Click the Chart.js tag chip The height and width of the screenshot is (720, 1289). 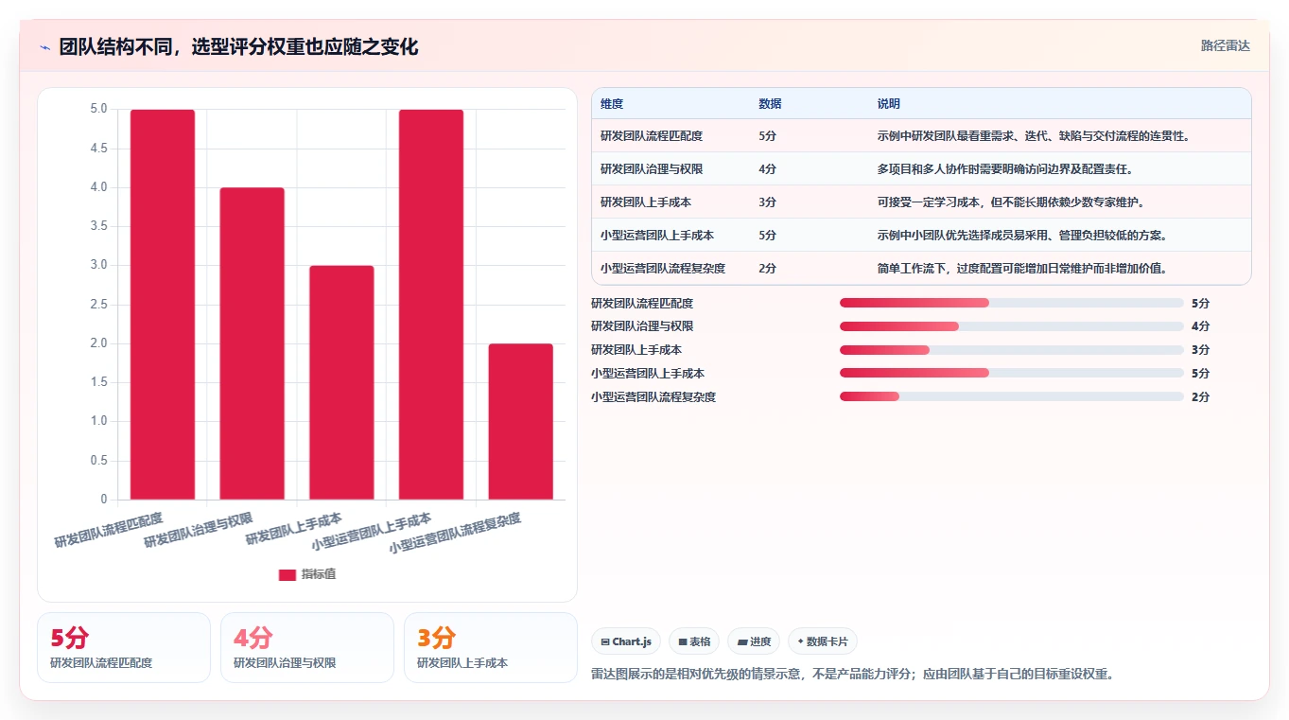[x=626, y=641]
